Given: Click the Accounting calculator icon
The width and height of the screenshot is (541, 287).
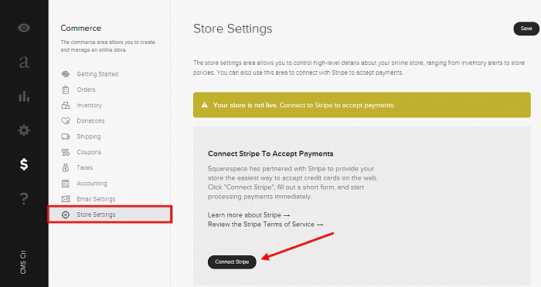Looking at the screenshot, I should click(66, 184).
